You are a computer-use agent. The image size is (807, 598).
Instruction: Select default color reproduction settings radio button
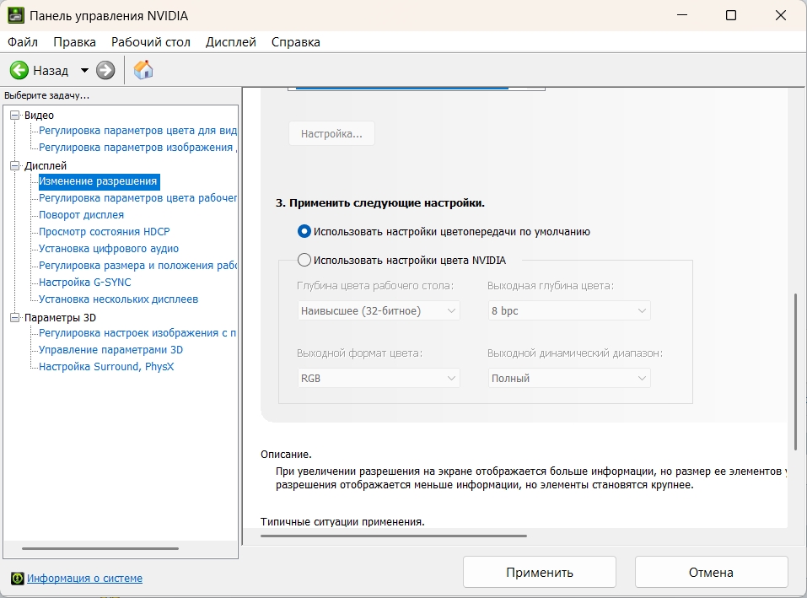coord(304,232)
